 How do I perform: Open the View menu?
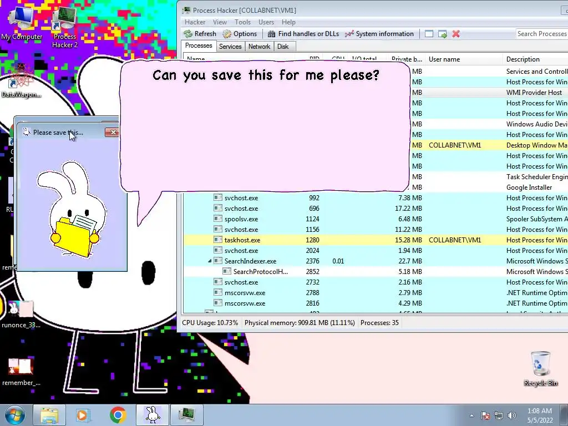pos(220,22)
